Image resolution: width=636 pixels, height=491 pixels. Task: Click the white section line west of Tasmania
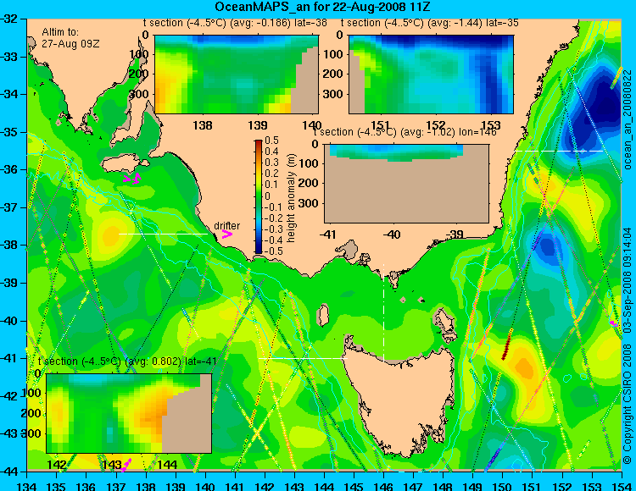pyautogui.click(x=303, y=358)
